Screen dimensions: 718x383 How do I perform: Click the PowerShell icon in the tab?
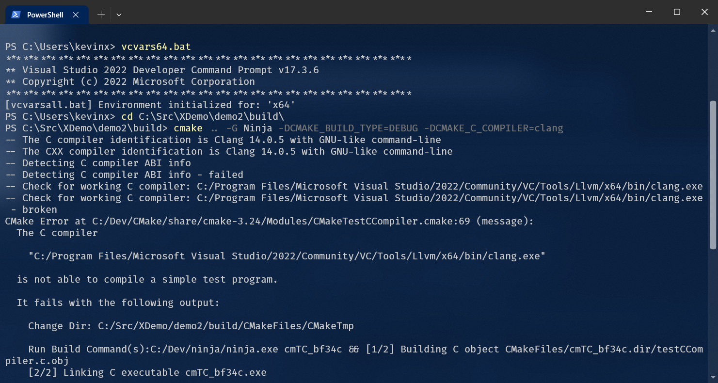[16, 15]
